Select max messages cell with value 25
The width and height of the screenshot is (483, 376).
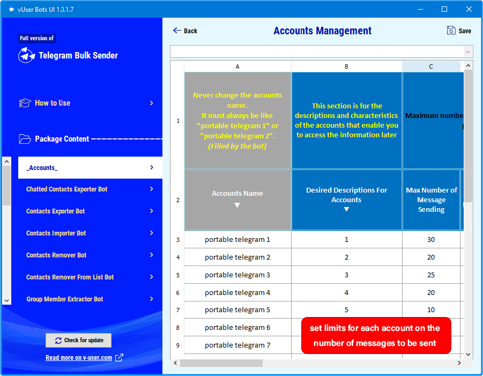coord(431,275)
